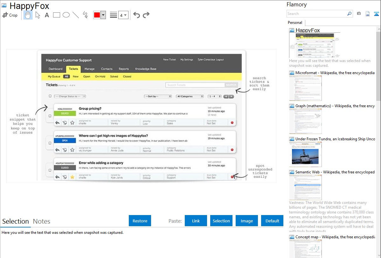The height and width of the screenshot is (258, 381).
Task: Open Concept map snapshot title
Action: pyautogui.click(x=335, y=237)
